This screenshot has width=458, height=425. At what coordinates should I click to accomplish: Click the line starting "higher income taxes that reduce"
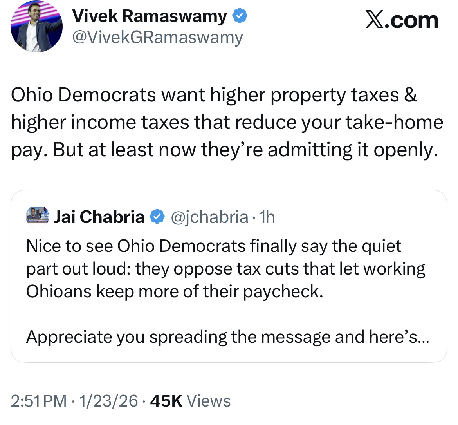click(x=227, y=122)
